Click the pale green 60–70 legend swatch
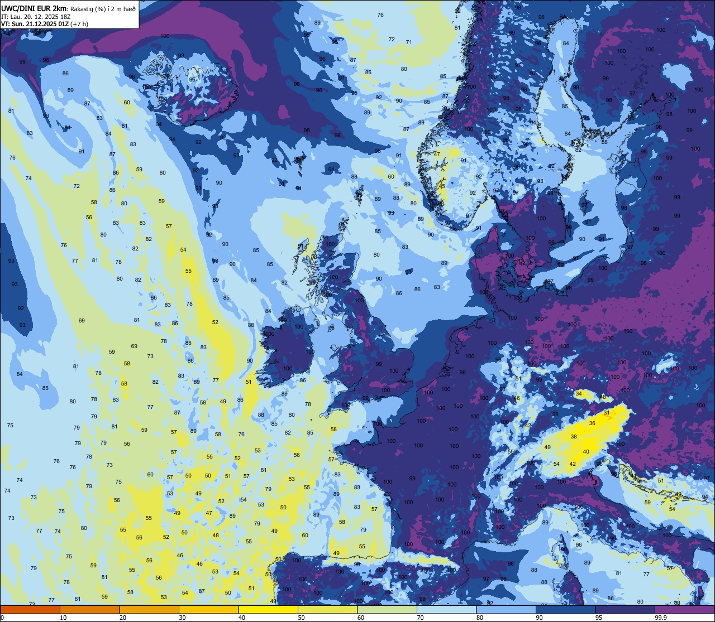 tap(387, 609)
